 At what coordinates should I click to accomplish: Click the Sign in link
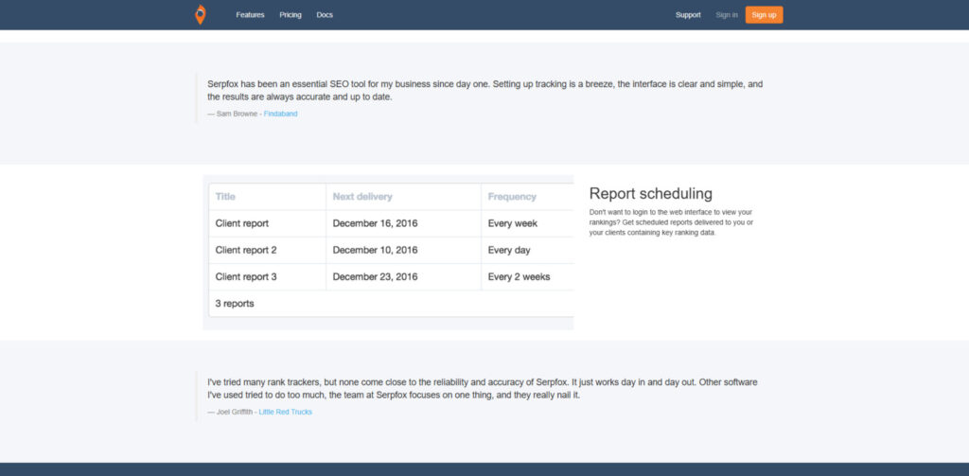(727, 15)
